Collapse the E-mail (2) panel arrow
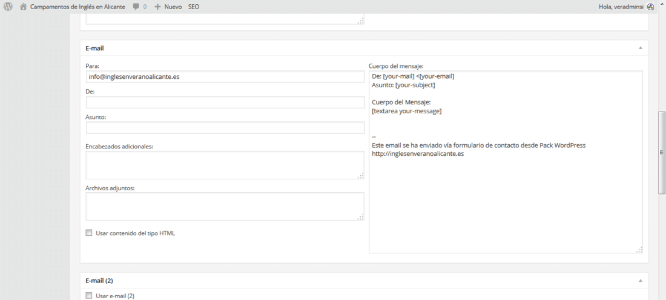 641,281
